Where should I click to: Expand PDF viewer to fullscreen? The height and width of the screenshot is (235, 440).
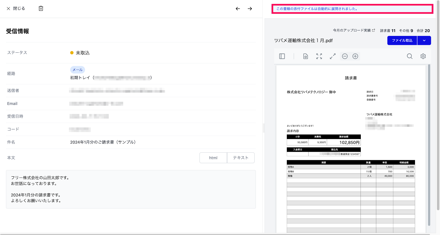tap(333, 56)
